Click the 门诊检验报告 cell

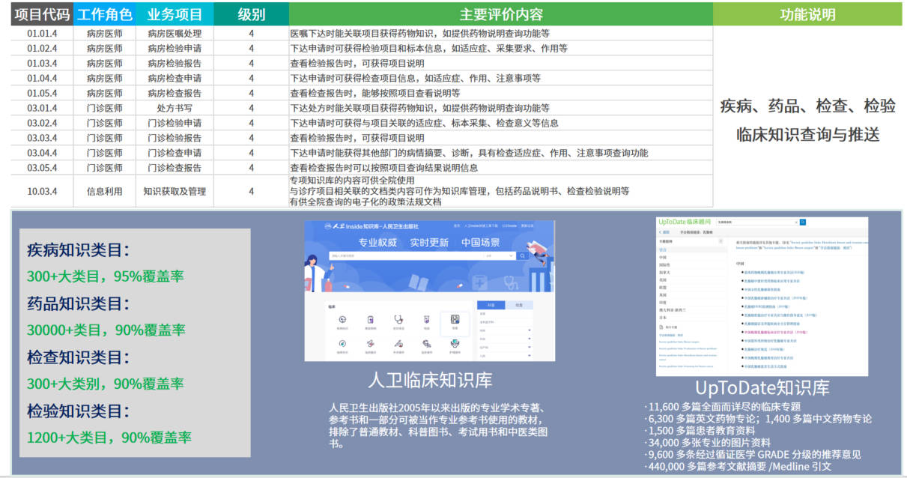click(175, 139)
